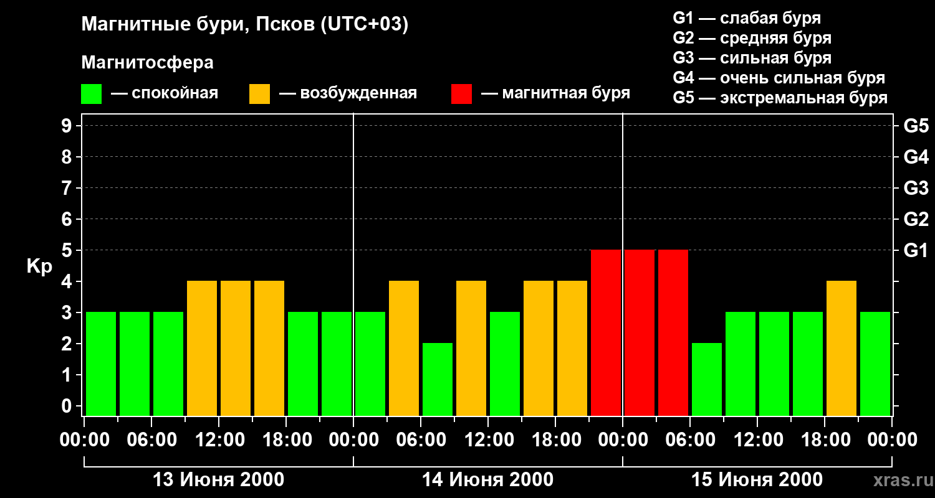This screenshot has width=935, height=498.
Task: Click the «Магнитосфера» legend heading
Action: pyautogui.click(x=148, y=63)
